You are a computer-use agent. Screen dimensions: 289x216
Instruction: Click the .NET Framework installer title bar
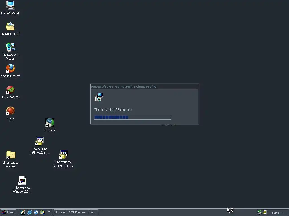click(144, 87)
